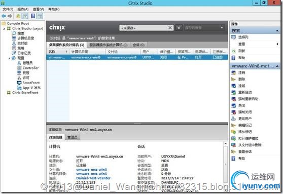Click the 注销 log off action icon
Screen dimensions: 283x194
click(233, 72)
